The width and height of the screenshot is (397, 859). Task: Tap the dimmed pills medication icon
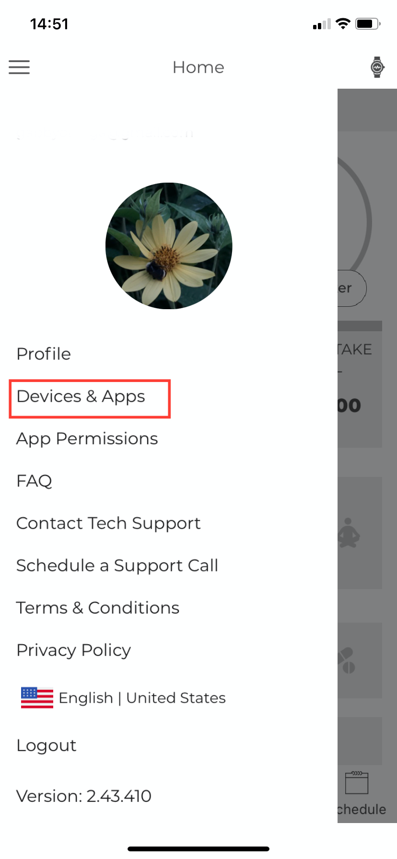pos(347,661)
